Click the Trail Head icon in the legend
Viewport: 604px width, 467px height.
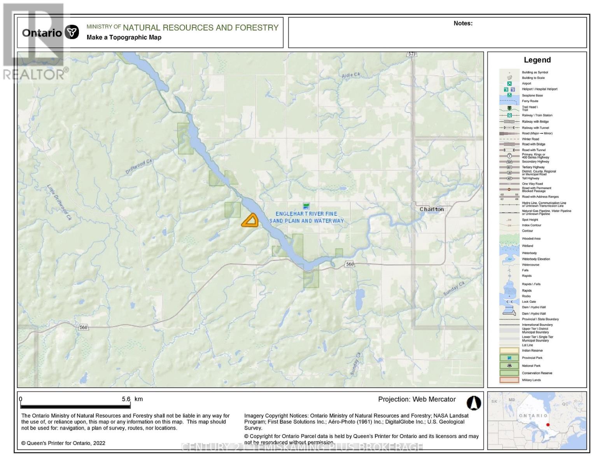(509, 108)
